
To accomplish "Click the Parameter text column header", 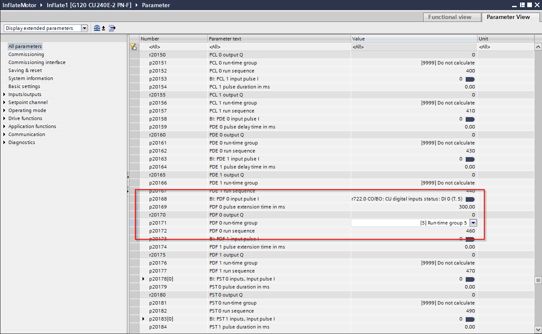I will 279,39.
